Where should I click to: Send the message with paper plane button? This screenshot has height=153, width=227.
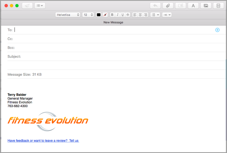(x=27, y=6)
